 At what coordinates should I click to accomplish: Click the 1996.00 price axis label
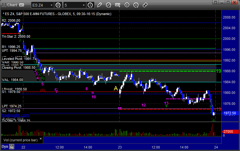[x=229, y=50]
